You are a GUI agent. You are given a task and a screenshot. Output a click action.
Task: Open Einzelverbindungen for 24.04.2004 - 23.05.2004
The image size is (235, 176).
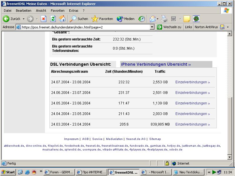click(x=193, y=114)
